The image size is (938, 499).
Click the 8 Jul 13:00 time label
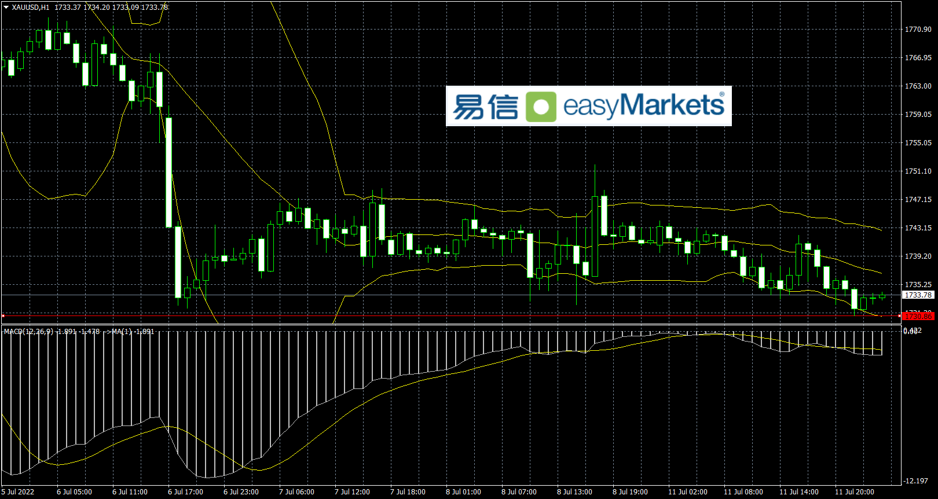(574, 492)
